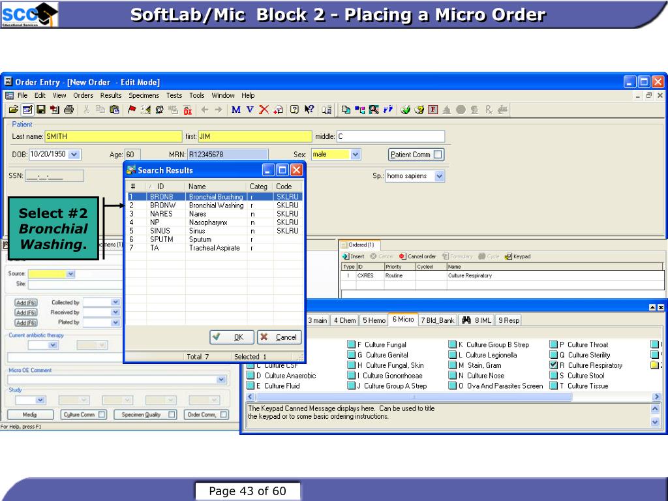
Task: Click the canned message scroll down arrow
Action: (x=655, y=422)
